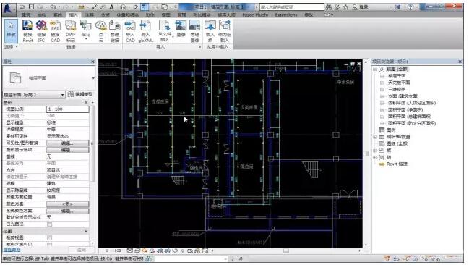Click the Thin Lines icon in quick access toolbar
Screen dimensions: 469x265
click(x=145, y=7)
